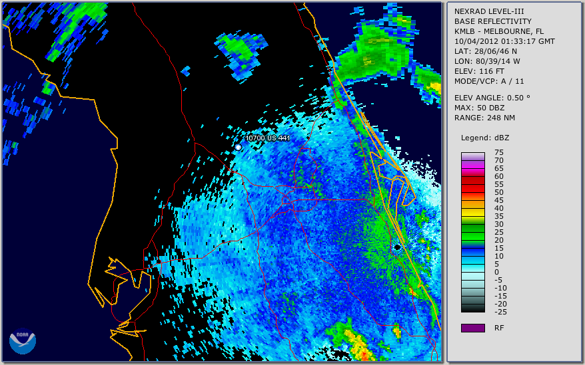Click 'BASE REFLECTIVITY' product text

tap(493, 21)
